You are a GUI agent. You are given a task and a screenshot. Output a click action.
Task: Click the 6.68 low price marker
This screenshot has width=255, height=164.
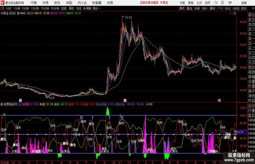click(x=52, y=98)
